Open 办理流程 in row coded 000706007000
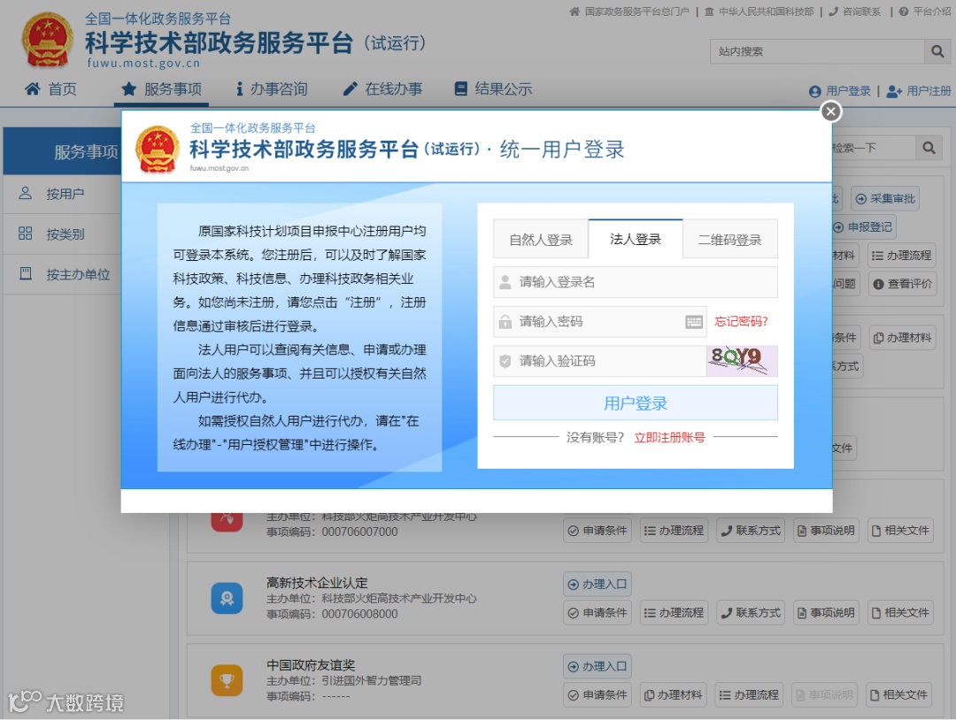 (674, 531)
